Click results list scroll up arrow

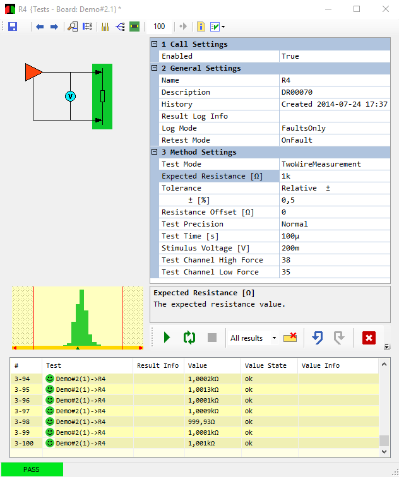384,365
